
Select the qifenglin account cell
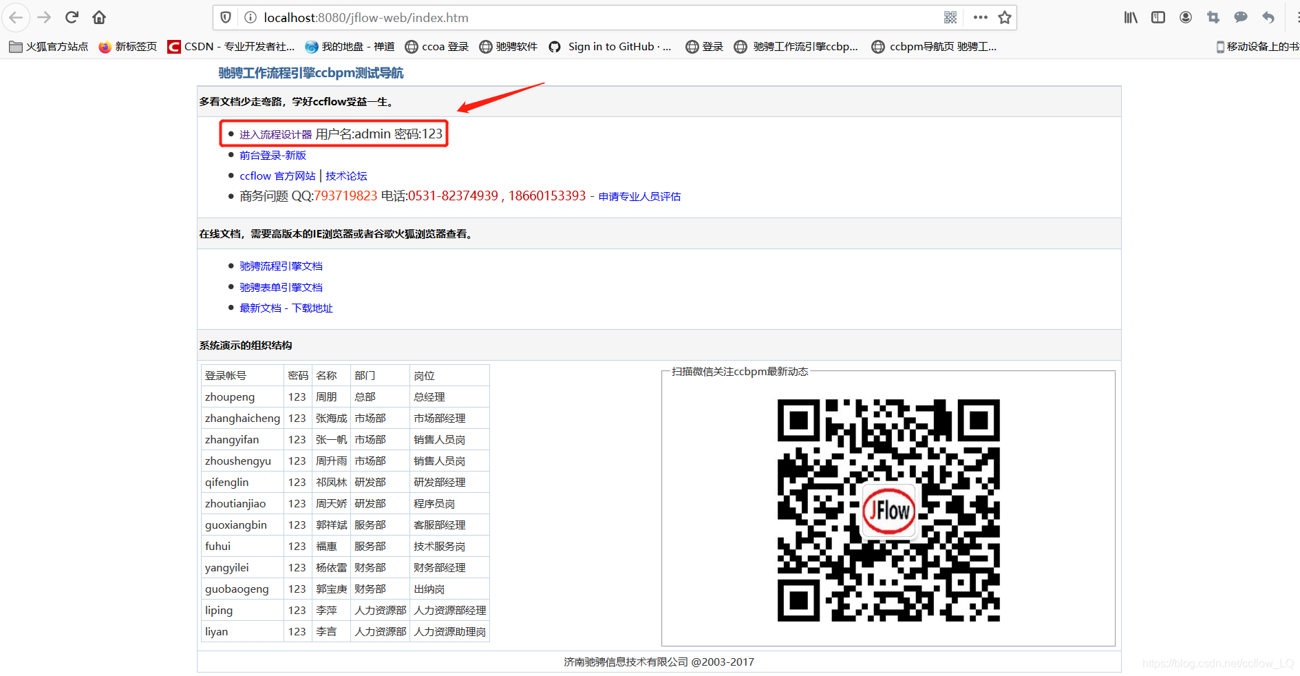point(243,483)
